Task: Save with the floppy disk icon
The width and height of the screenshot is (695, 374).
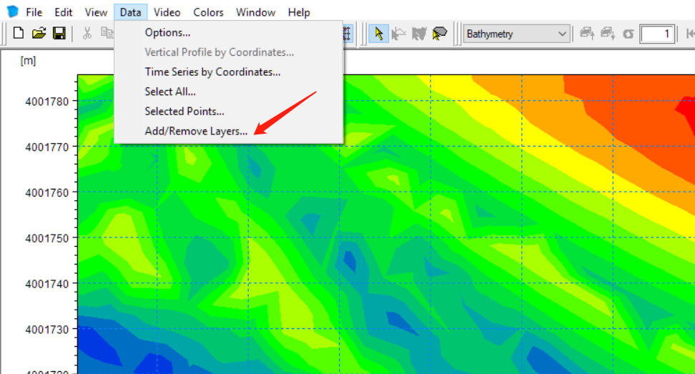Action: point(59,33)
